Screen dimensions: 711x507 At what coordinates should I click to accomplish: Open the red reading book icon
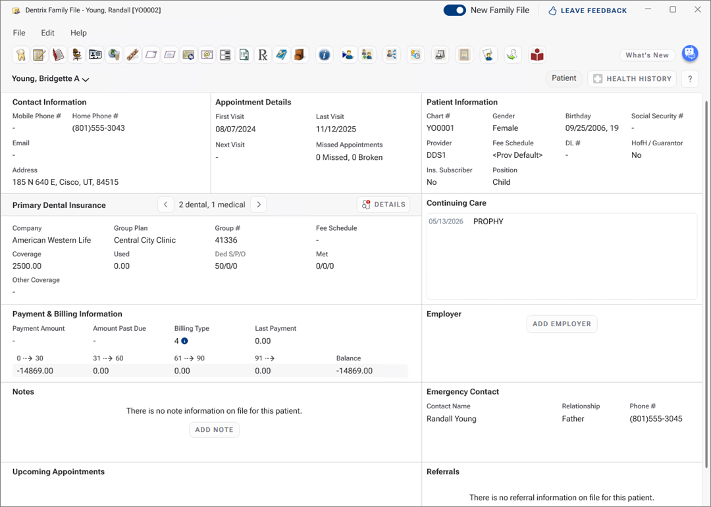pos(537,55)
